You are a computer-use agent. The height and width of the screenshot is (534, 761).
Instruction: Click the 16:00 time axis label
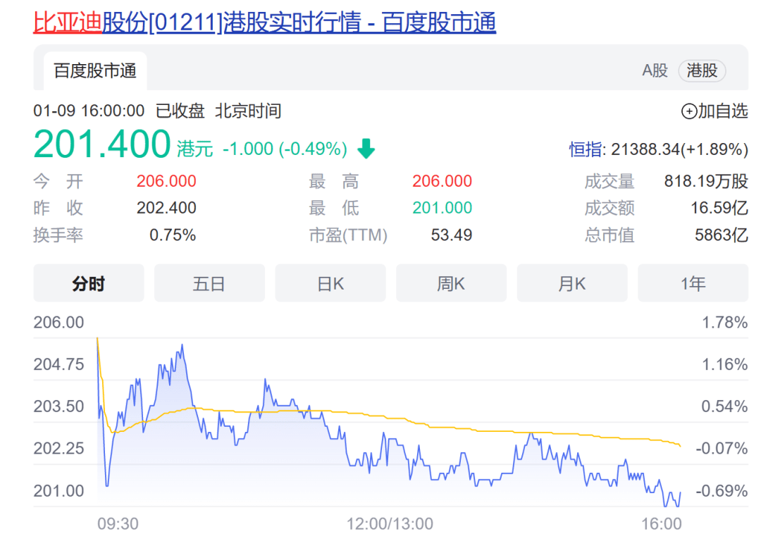662,523
